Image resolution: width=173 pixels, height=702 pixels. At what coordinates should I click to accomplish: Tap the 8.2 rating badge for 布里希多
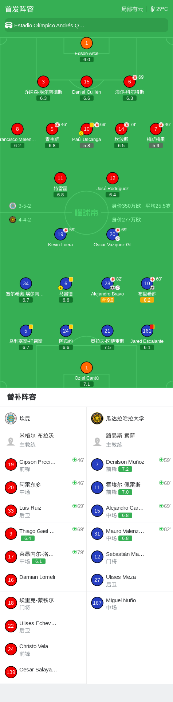(x=147, y=300)
